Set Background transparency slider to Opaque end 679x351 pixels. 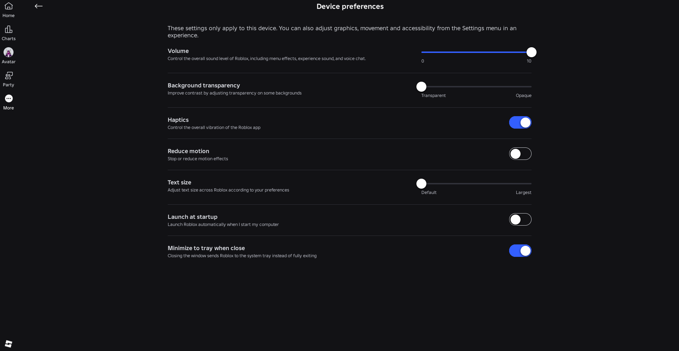530,87
